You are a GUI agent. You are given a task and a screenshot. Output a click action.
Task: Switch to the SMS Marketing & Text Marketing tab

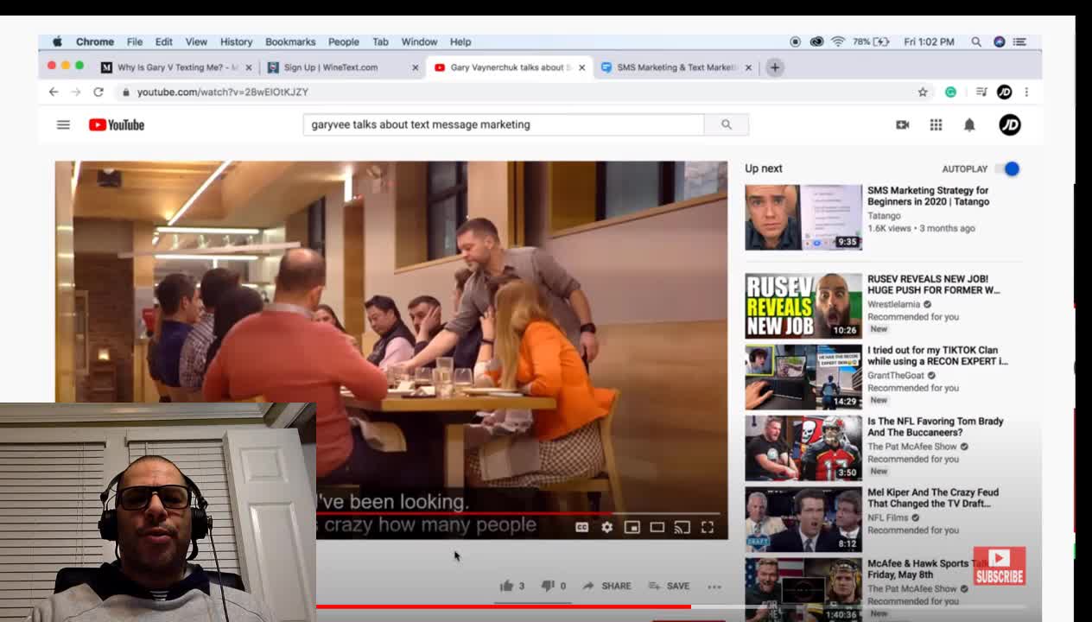(x=676, y=67)
